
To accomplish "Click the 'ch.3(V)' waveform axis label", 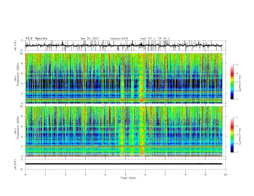I will click(x=15, y=164).
